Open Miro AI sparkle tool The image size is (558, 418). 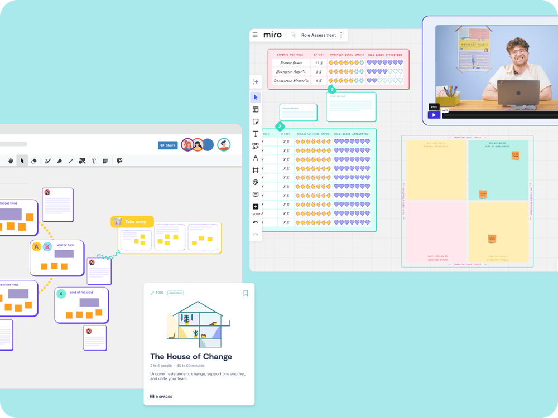tap(256, 82)
